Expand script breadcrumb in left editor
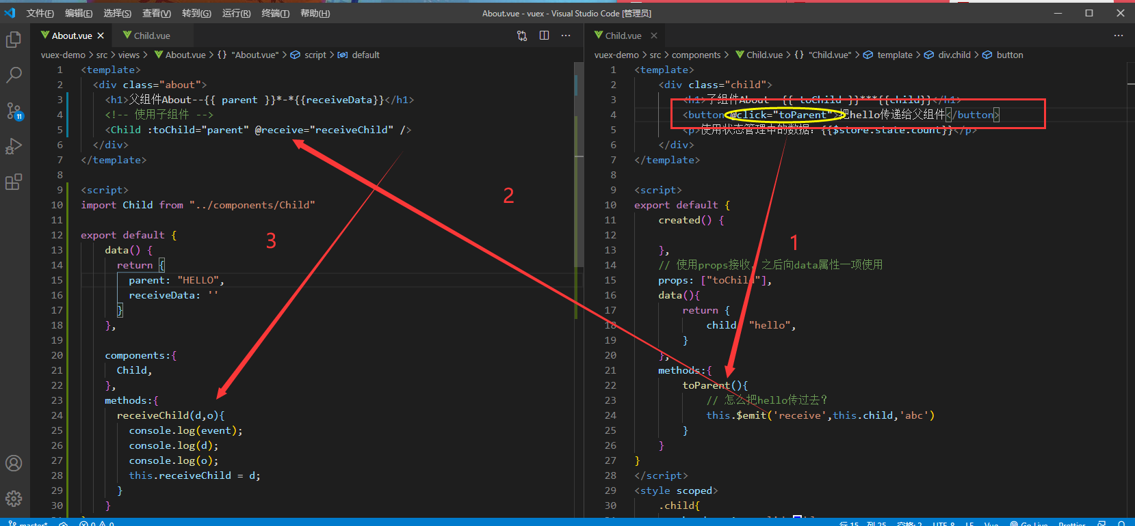This screenshot has width=1135, height=526. [x=309, y=55]
